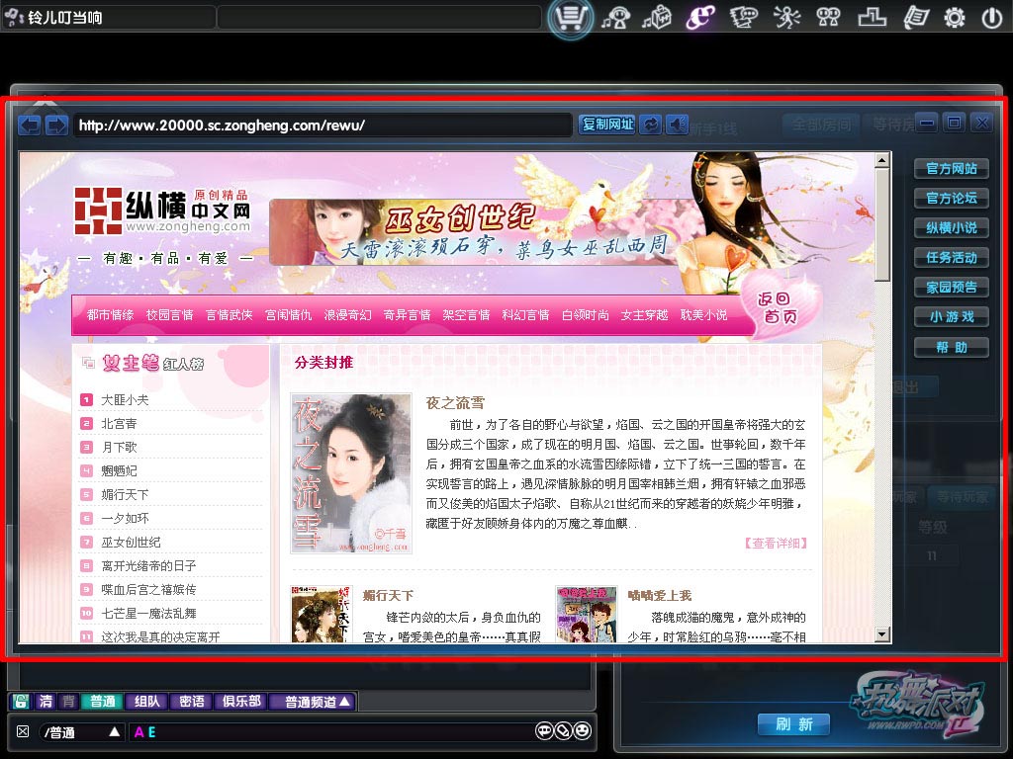Open the headphone music character icon
1013x759 pixels.
pos(615,18)
